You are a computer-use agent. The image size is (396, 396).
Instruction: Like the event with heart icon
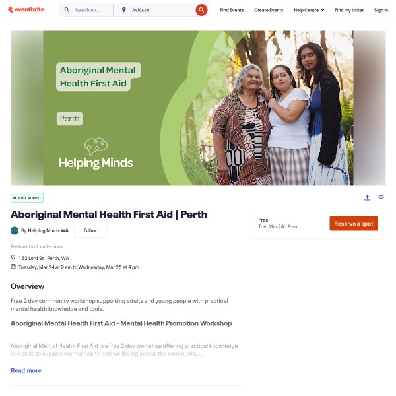point(381,197)
